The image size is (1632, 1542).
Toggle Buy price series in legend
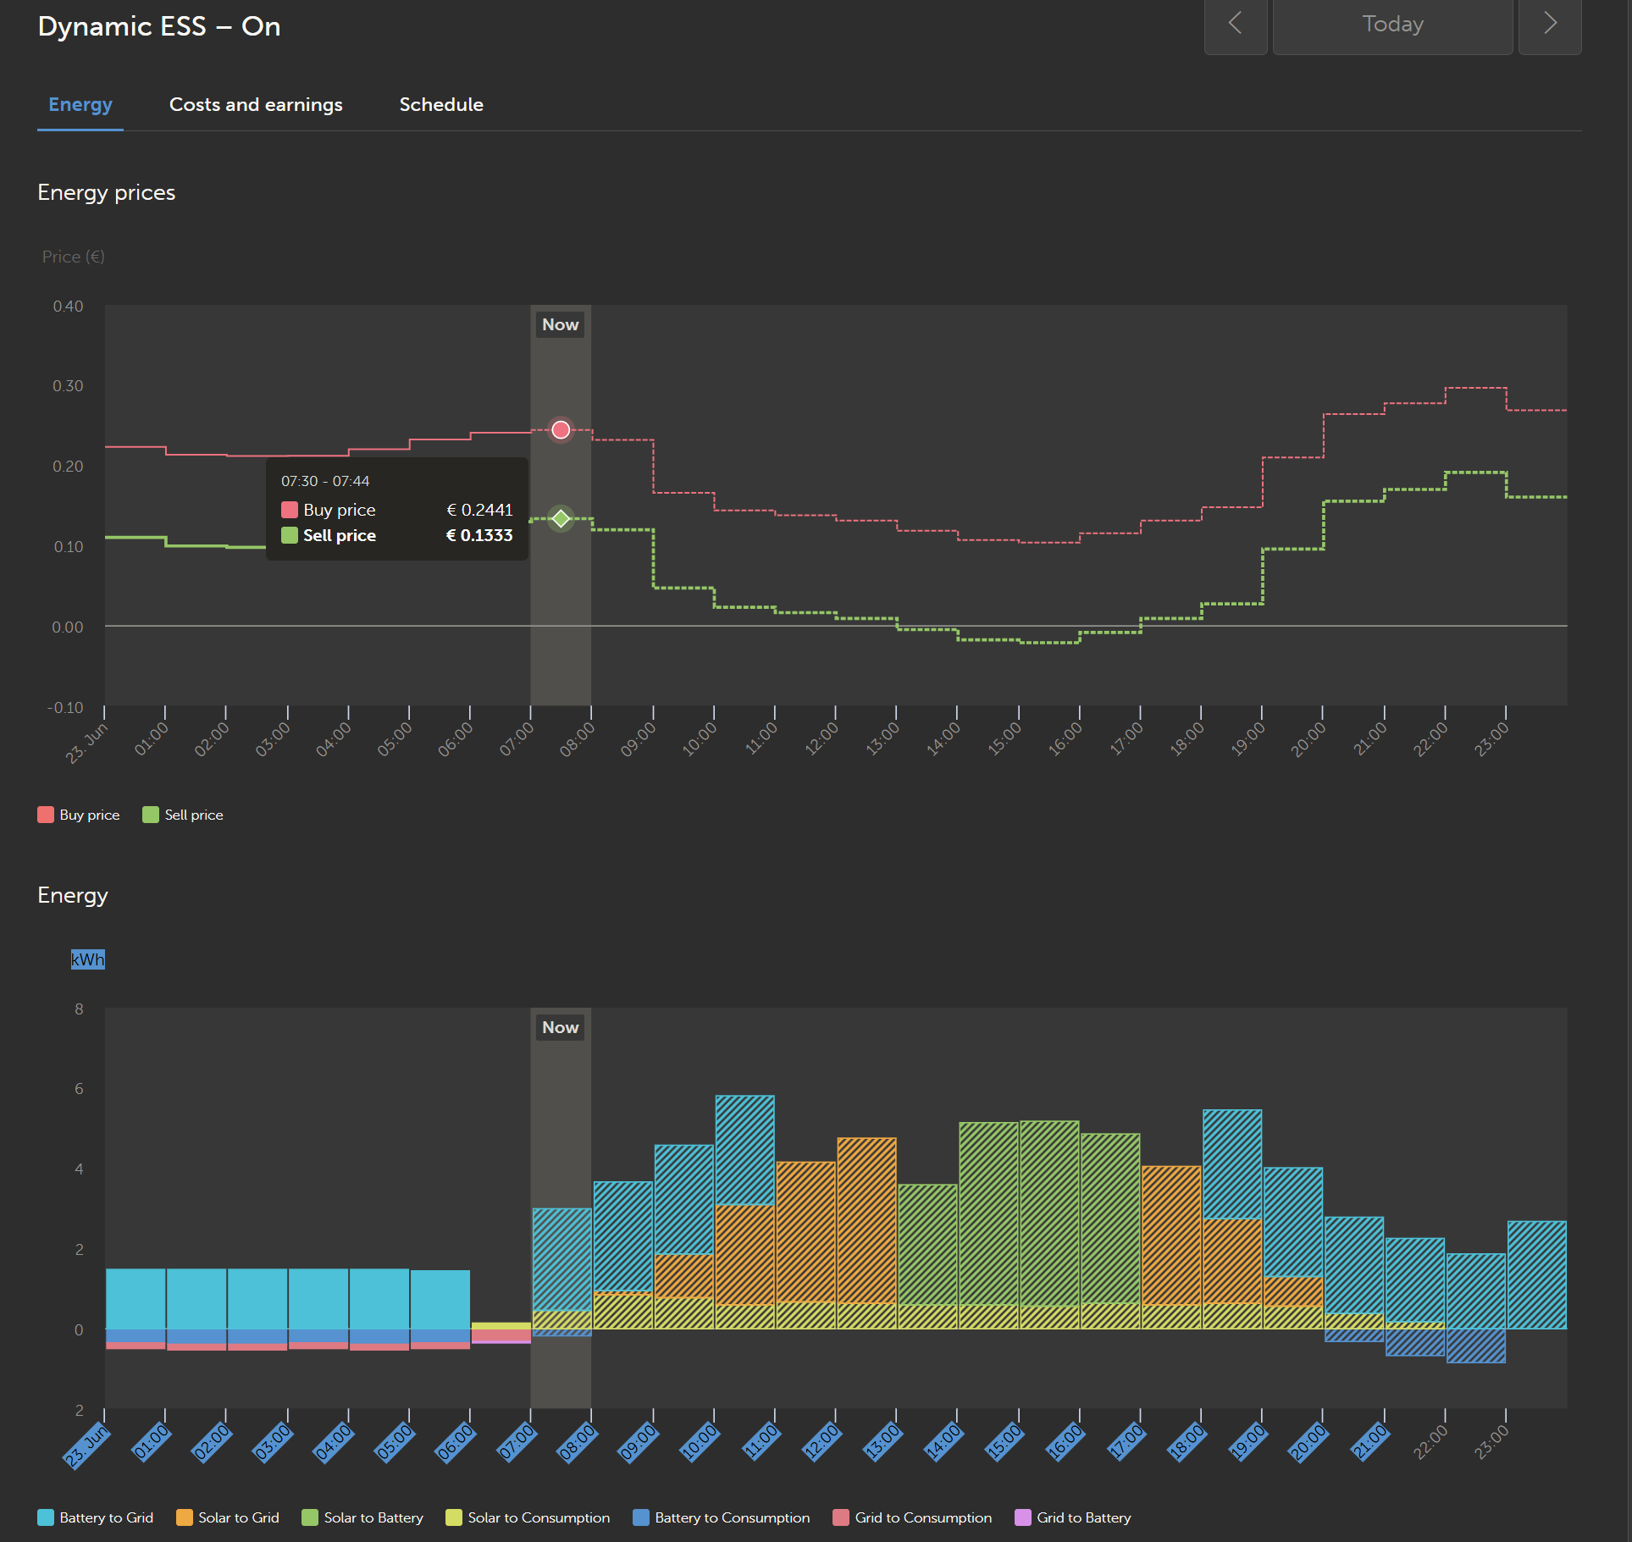pos(80,815)
